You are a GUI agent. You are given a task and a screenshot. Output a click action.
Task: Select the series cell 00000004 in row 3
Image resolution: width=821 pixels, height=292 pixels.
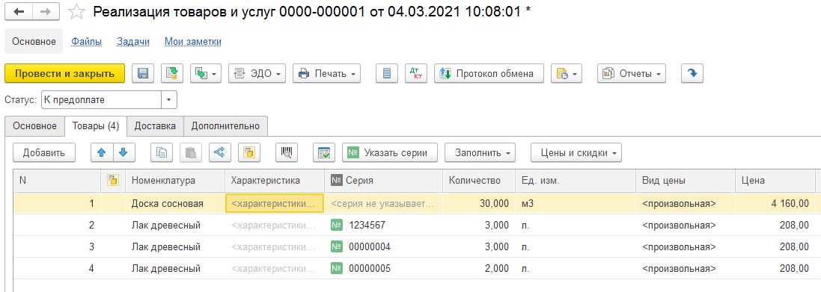click(383, 246)
